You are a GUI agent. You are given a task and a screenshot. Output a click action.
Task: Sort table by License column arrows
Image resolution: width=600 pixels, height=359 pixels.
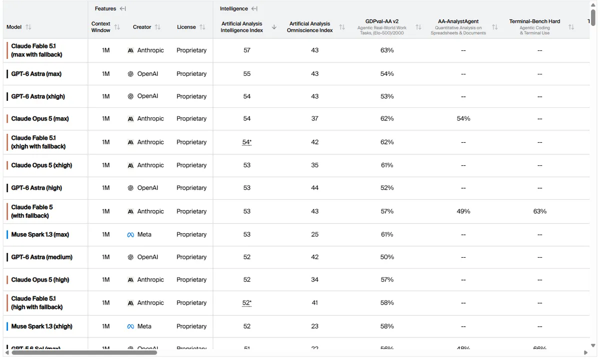point(202,27)
